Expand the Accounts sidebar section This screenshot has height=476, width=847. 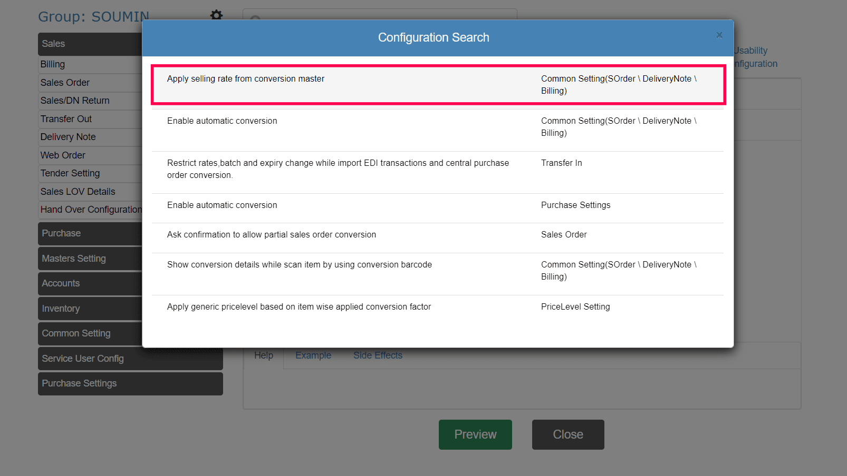(90, 283)
